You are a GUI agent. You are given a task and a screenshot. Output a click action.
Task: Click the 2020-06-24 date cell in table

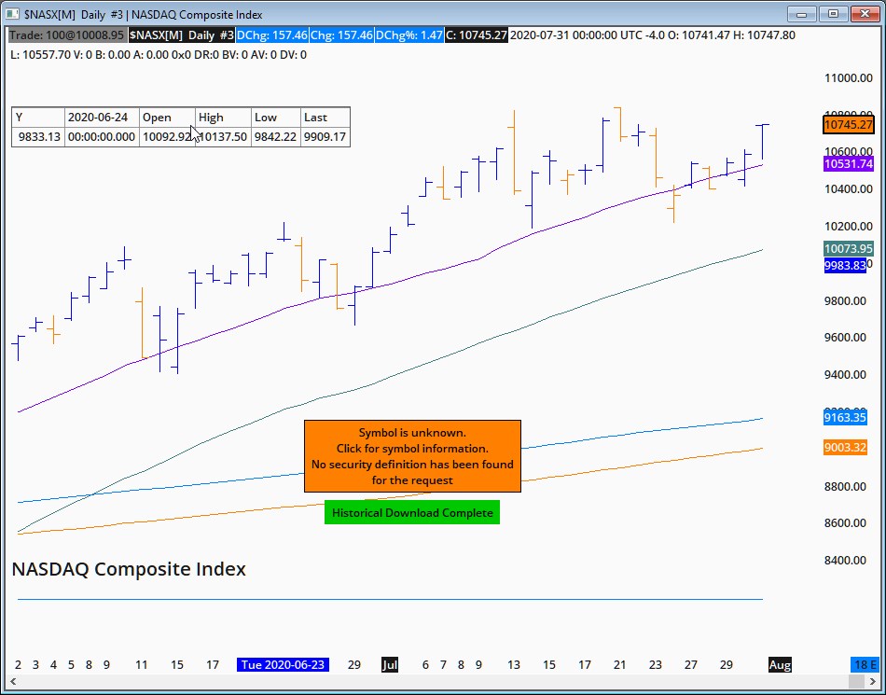[102, 117]
